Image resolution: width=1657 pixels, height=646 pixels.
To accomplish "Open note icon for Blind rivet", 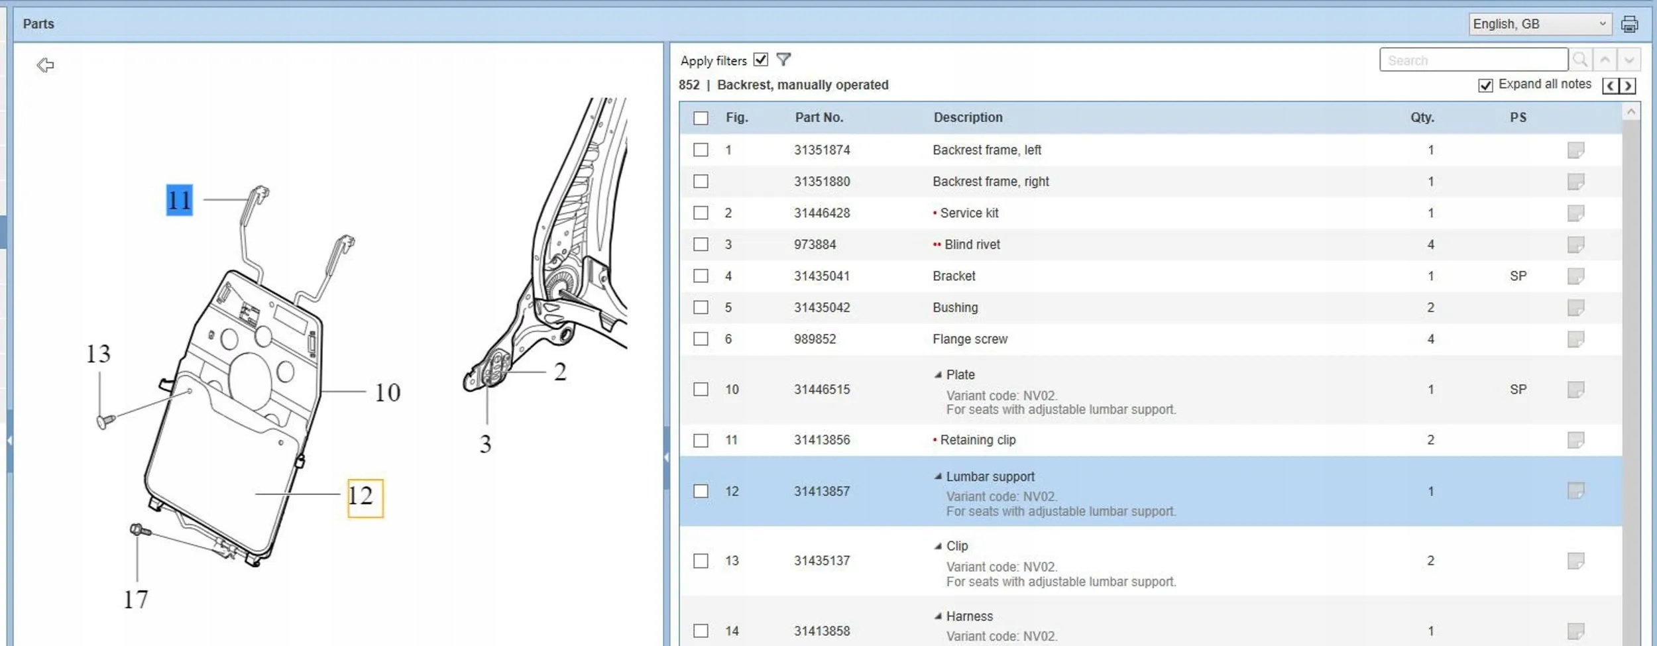I will click(x=1575, y=244).
